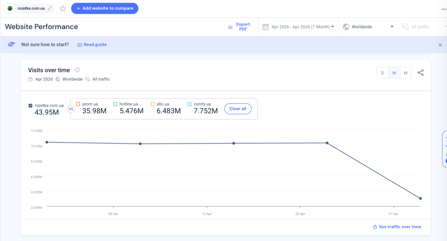Image resolution: width=447 pixels, height=241 pixels.
Task: Click the chart subtitle traffic devices icon
Action: click(87, 79)
